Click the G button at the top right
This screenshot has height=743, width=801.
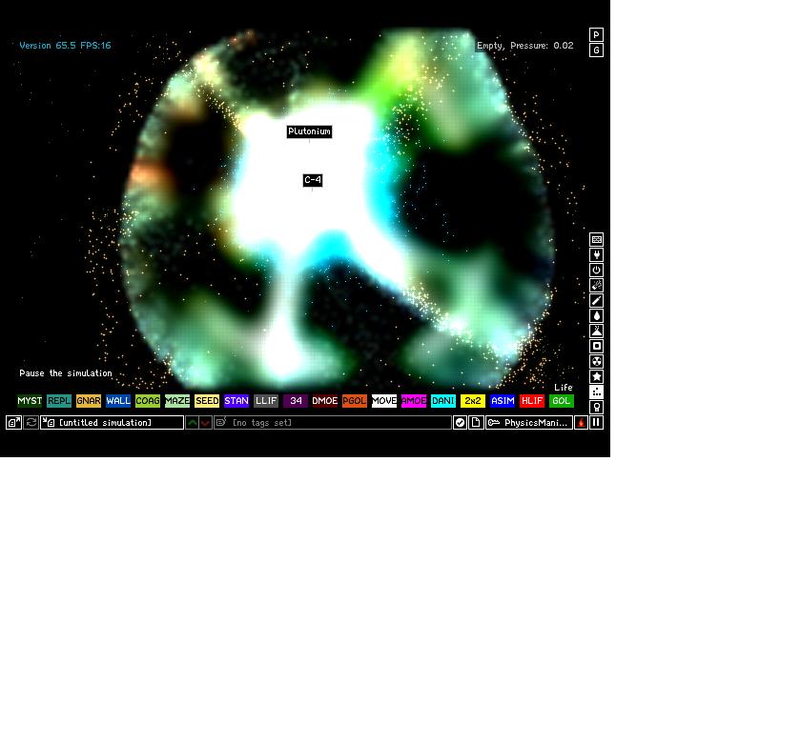tap(596, 50)
